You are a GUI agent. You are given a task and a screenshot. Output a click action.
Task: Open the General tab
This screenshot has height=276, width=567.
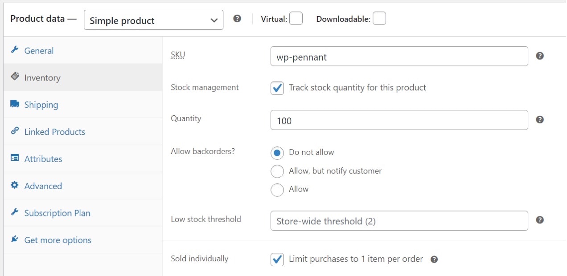(83, 50)
